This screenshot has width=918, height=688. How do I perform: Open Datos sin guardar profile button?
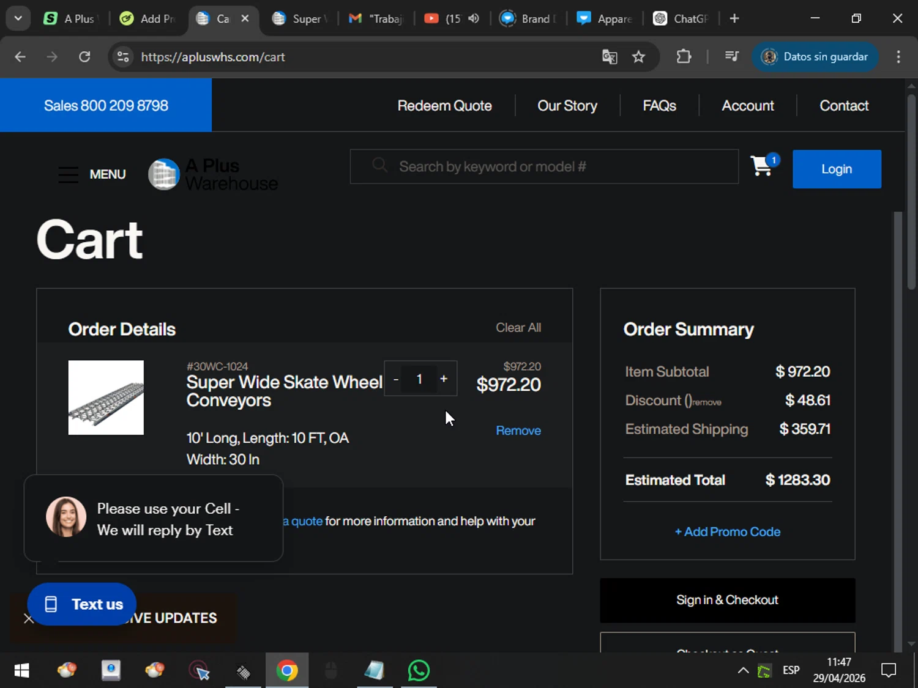(x=815, y=57)
